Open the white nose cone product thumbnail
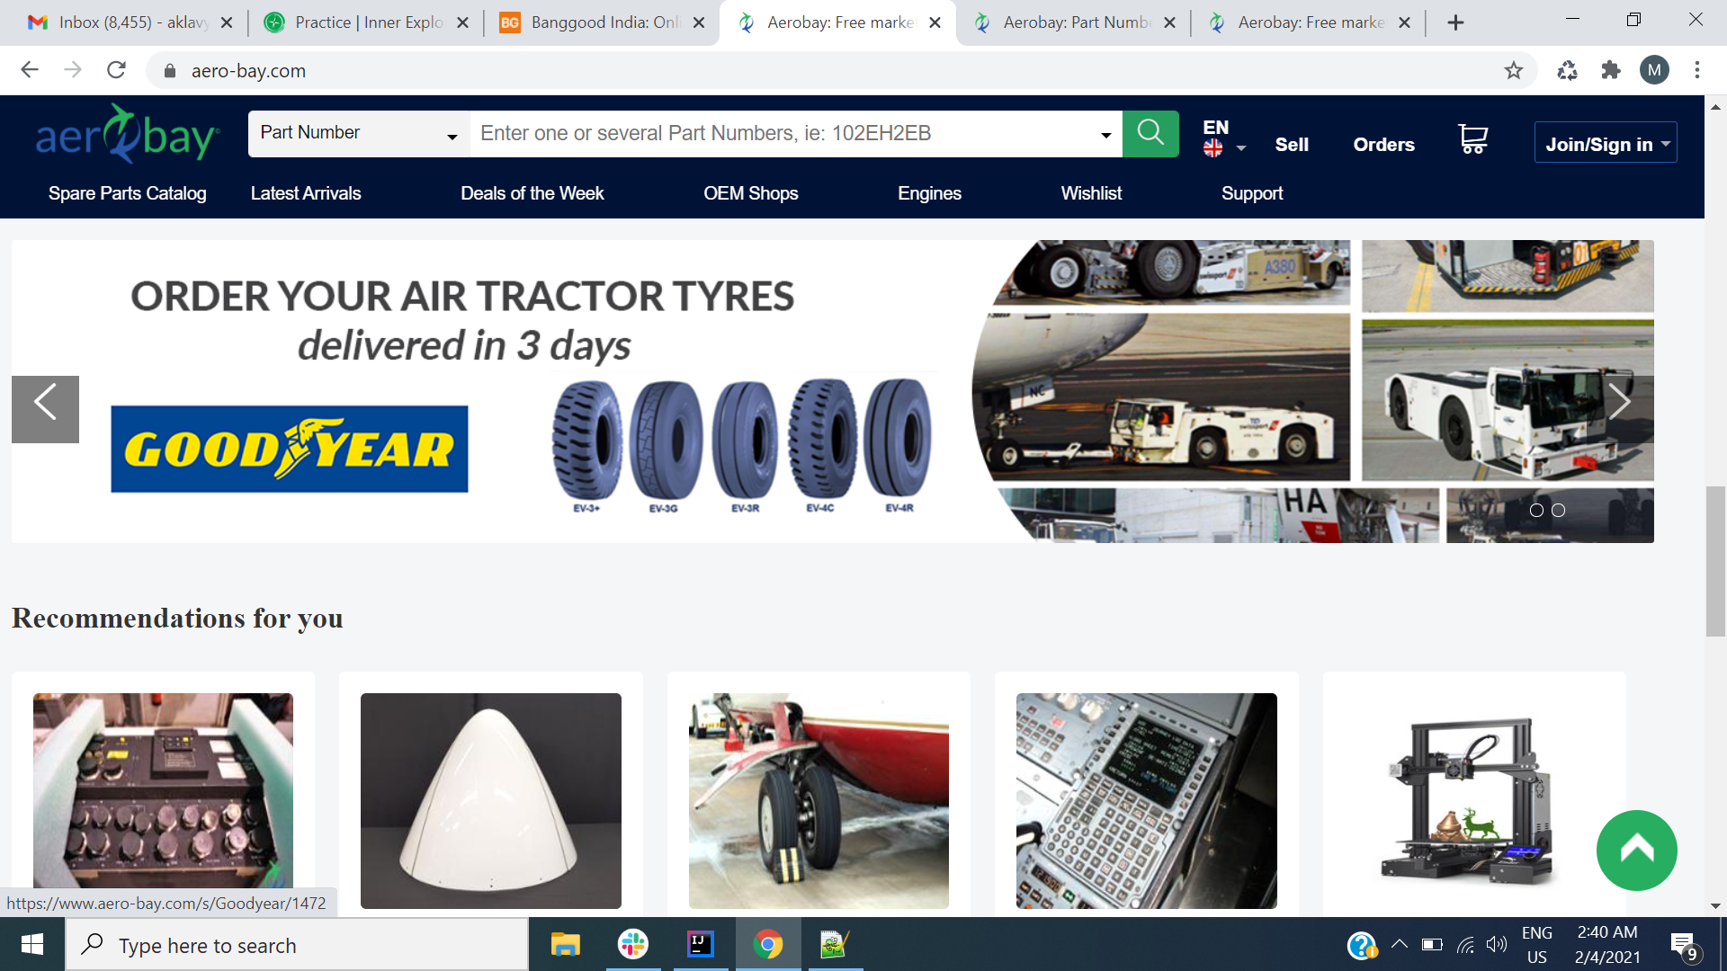The height and width of the screenshot is (971, 1727). [x=490, y=800]
